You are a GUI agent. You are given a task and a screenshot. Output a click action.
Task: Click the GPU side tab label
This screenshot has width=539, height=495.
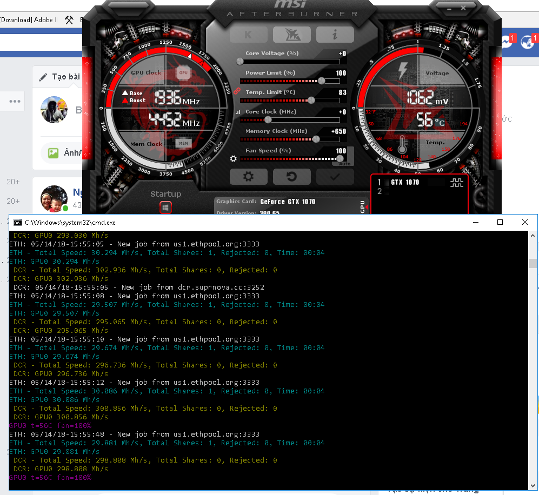[362, 207]
